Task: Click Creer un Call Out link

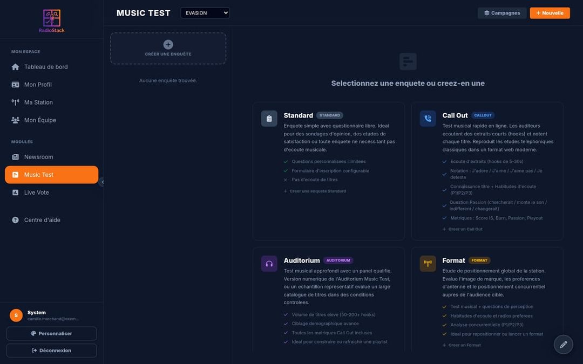Action: tap(462, 229)
